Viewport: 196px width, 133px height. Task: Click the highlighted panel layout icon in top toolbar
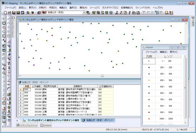[157, 12]
